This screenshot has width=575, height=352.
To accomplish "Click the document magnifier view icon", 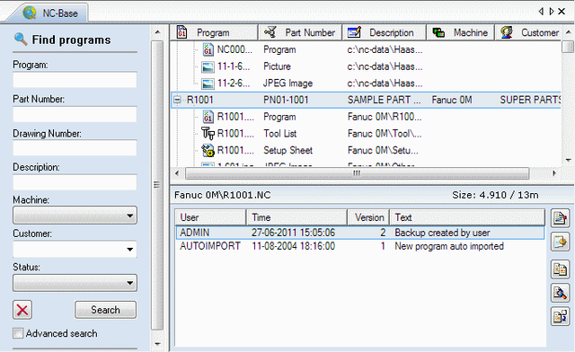I will click(x=560, y=293).
